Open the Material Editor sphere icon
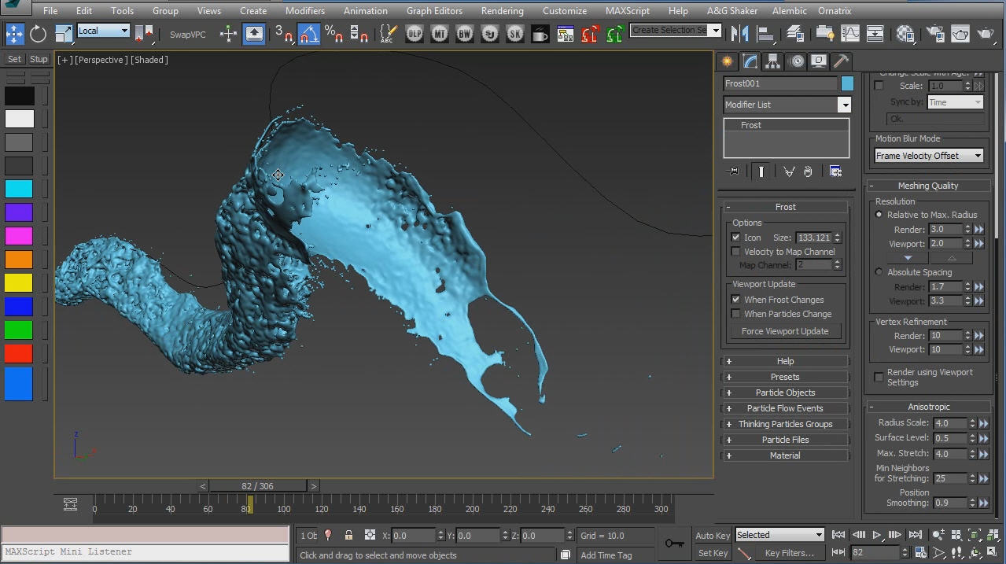This screenshot has height=564, width=1006. coord(905,33)
